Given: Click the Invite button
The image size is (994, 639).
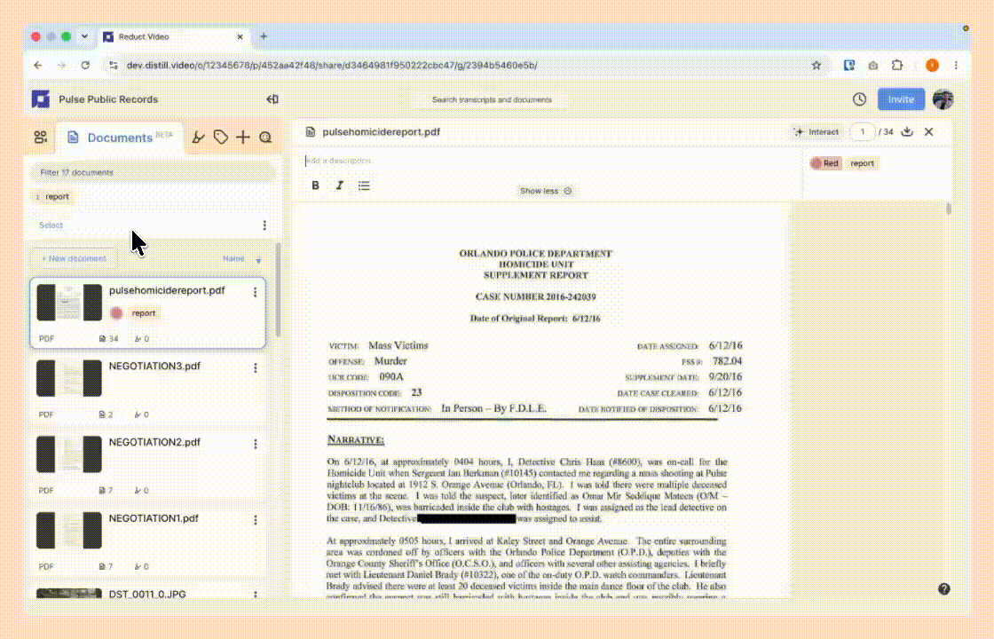Looking at the screenshot, I should click(x=901, y=99).
